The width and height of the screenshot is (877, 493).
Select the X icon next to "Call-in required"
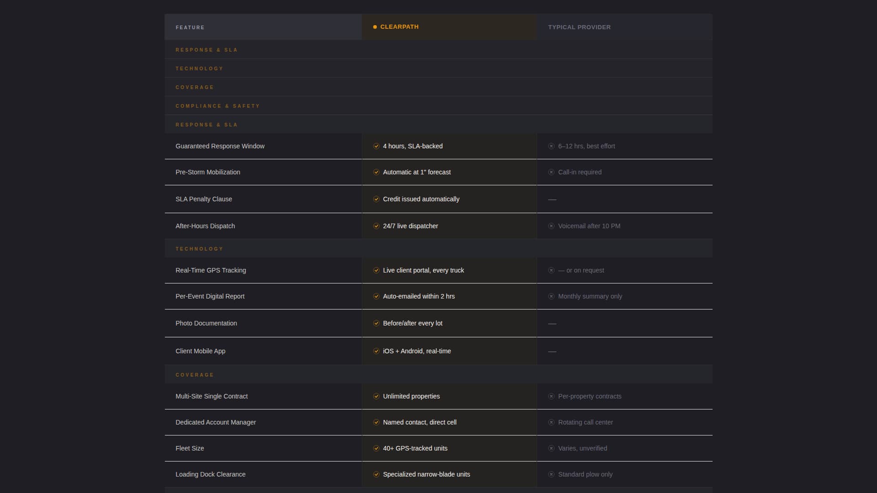coord(551,172)
